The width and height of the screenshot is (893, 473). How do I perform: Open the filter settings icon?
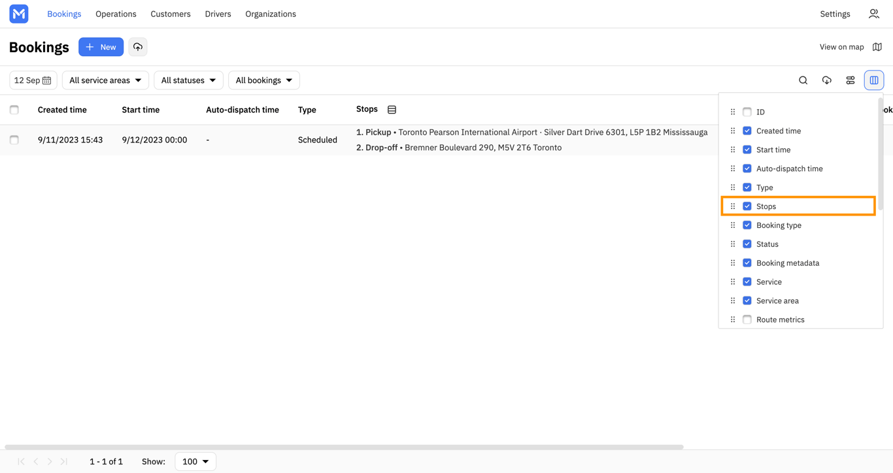tap(851, 80)
